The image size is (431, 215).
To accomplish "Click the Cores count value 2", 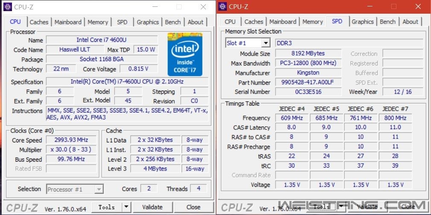I will 149,188.
